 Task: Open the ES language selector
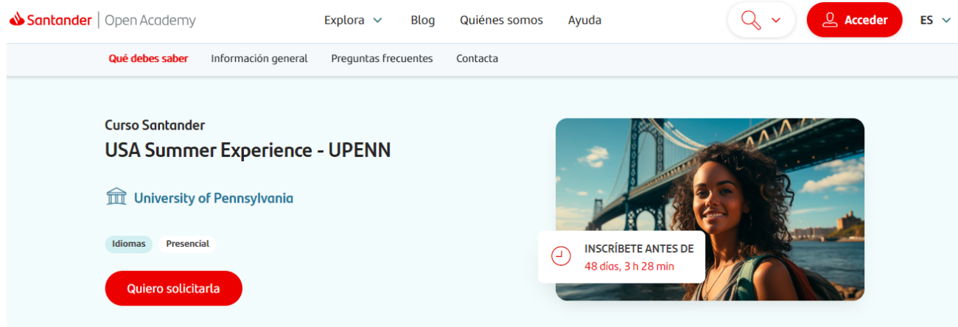point(936,21)
